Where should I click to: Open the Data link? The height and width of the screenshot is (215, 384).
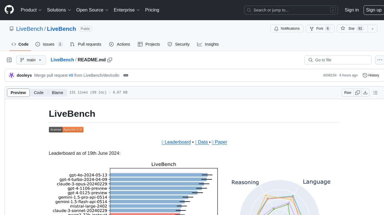click(202, 142)
